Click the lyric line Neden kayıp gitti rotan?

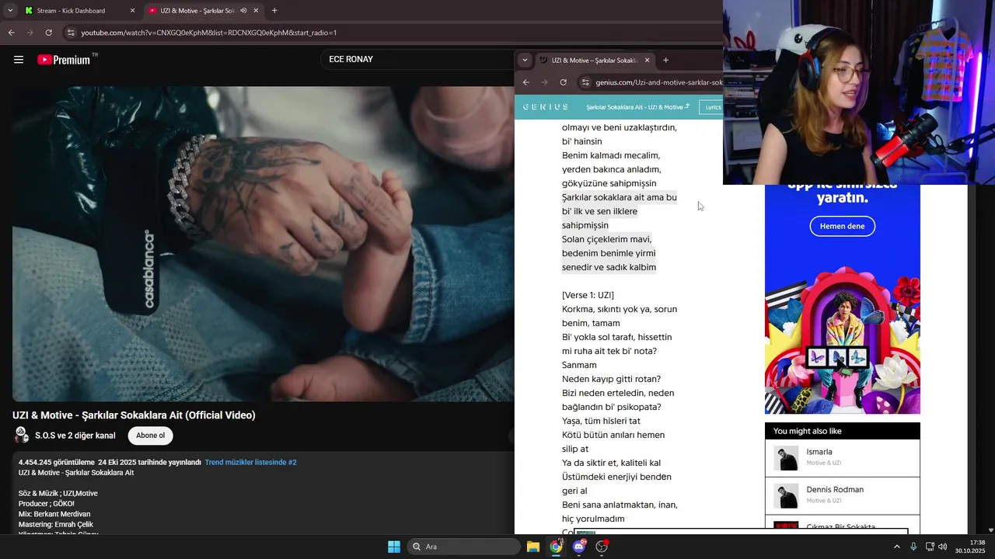(x=611, y=379)
